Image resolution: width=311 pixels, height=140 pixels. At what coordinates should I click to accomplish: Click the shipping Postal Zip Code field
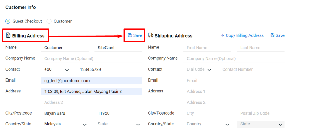(x=260, y=113)
